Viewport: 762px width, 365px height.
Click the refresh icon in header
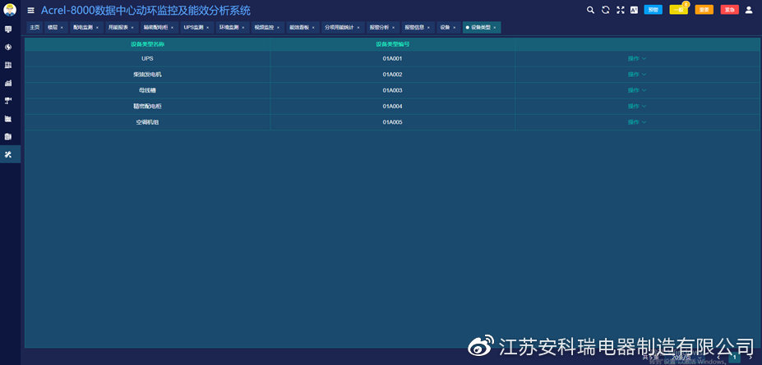pos(606,10)
